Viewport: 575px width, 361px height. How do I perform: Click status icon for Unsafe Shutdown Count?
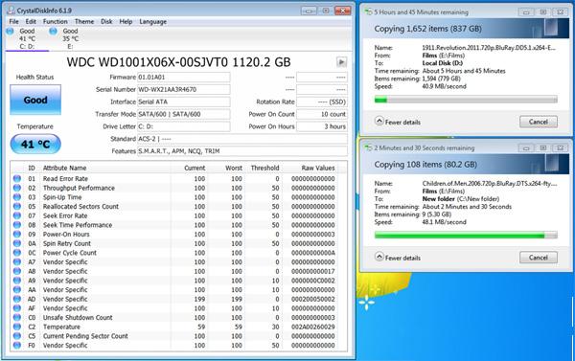(17, 317)
